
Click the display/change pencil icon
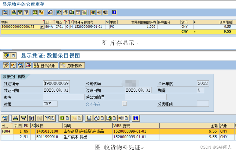coord(6,65)
